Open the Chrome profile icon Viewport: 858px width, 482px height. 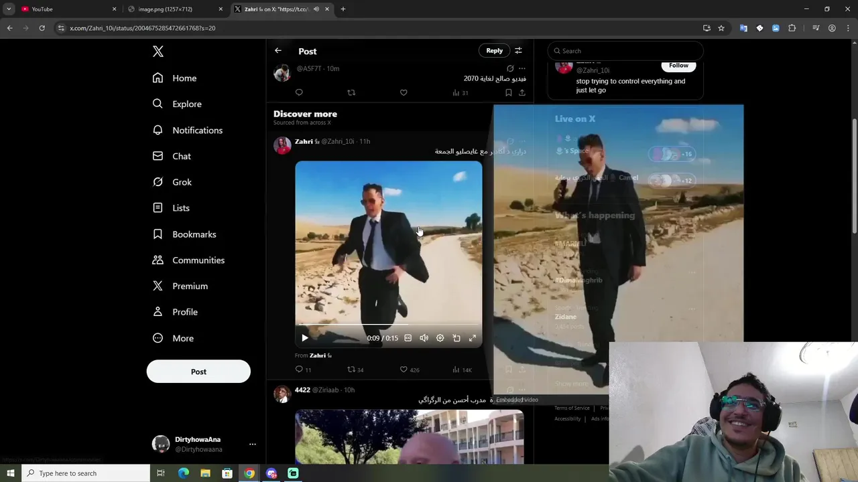(x=832, y=28)
